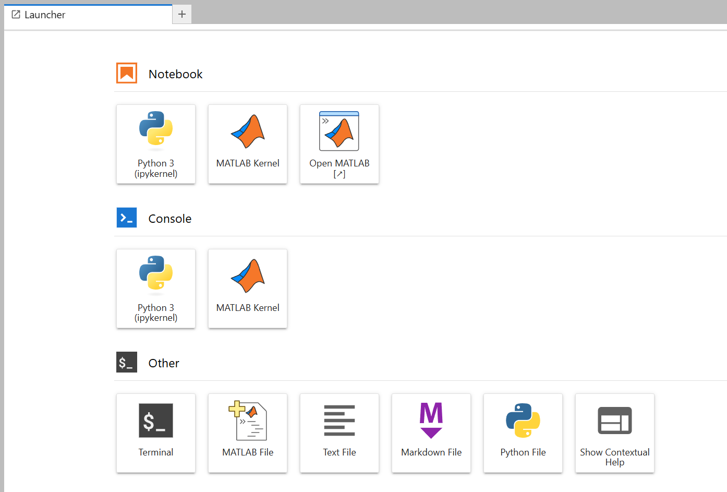Start a Python 3 (ipykernel) console
Image resolution: width=727 pixels, height=492 pixels.
click(156, 289)
